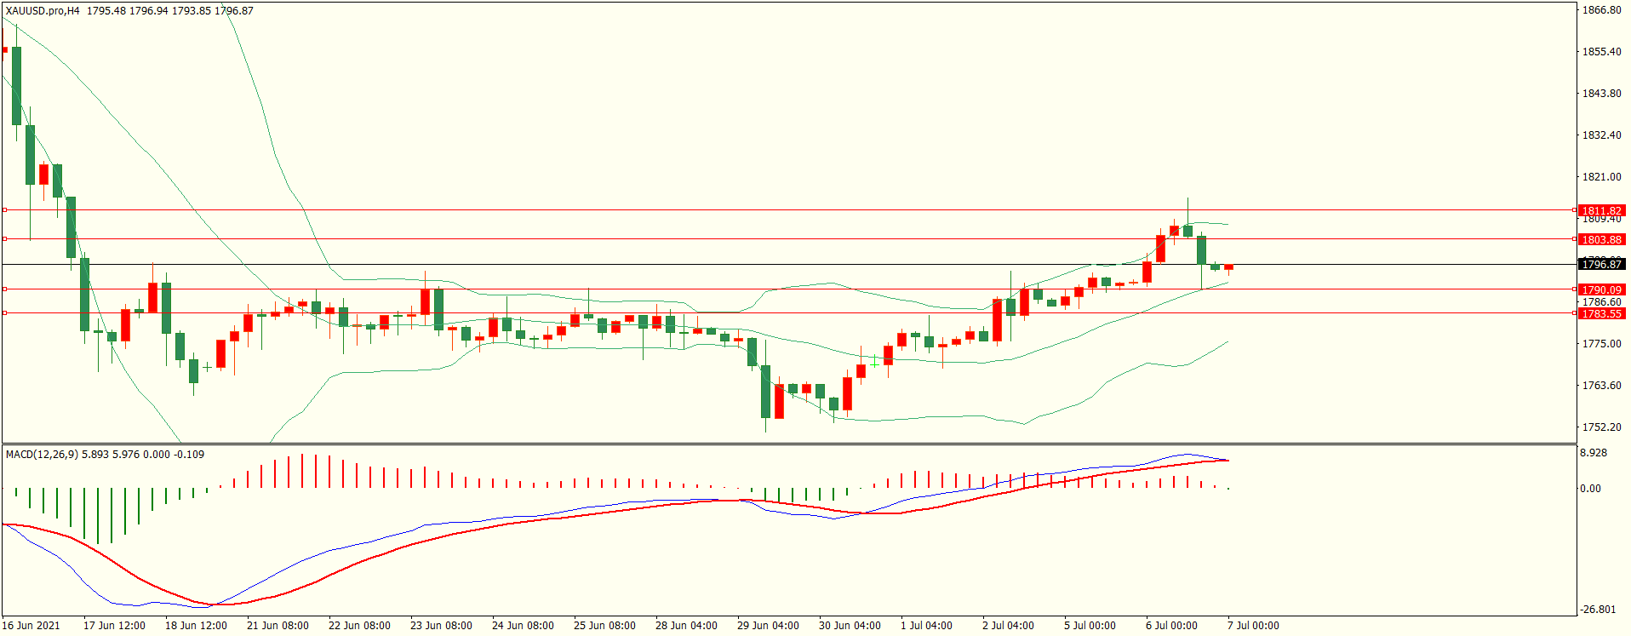Image resolution: width=1631 pixels, height=636 pixels.
Task: Select the current price tag 1796.87
Action: click(1601, 265)
